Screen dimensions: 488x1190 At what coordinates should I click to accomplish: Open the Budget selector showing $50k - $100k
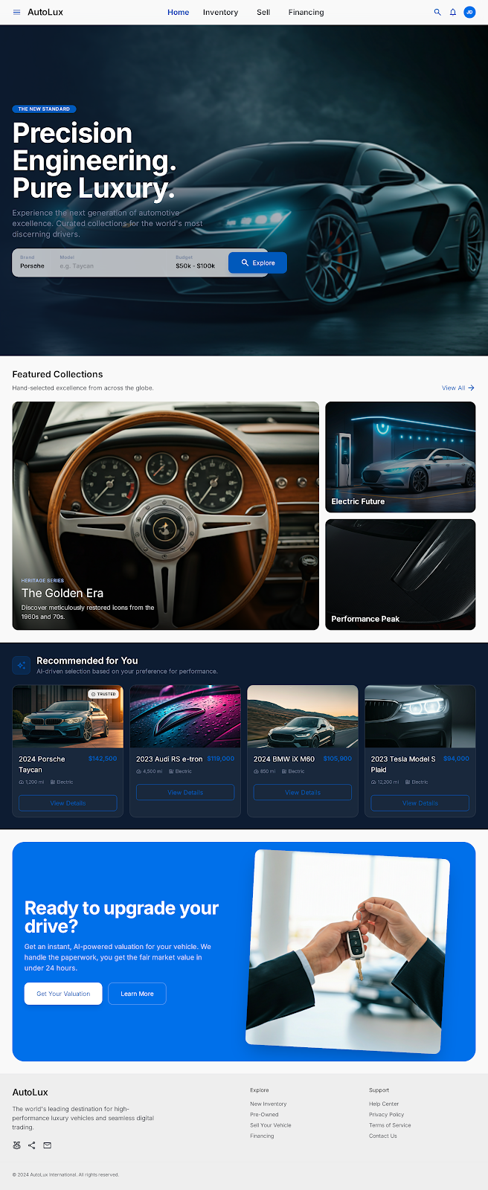point(196,263)
